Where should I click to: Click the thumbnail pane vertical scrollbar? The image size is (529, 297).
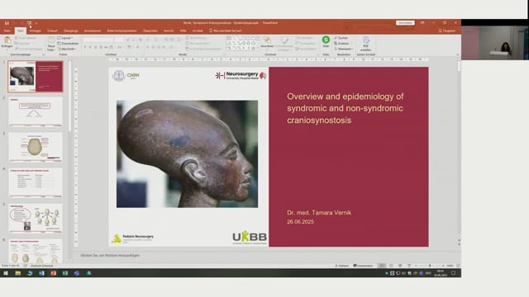[x=69, y=160]
